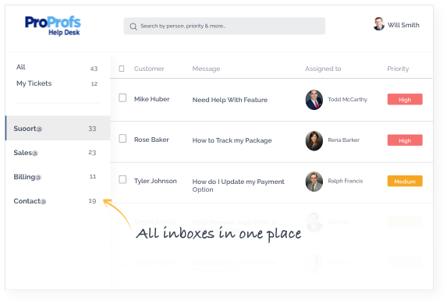
Task: Click High priority badge for Mike Huber
Action: pos(405,100)
